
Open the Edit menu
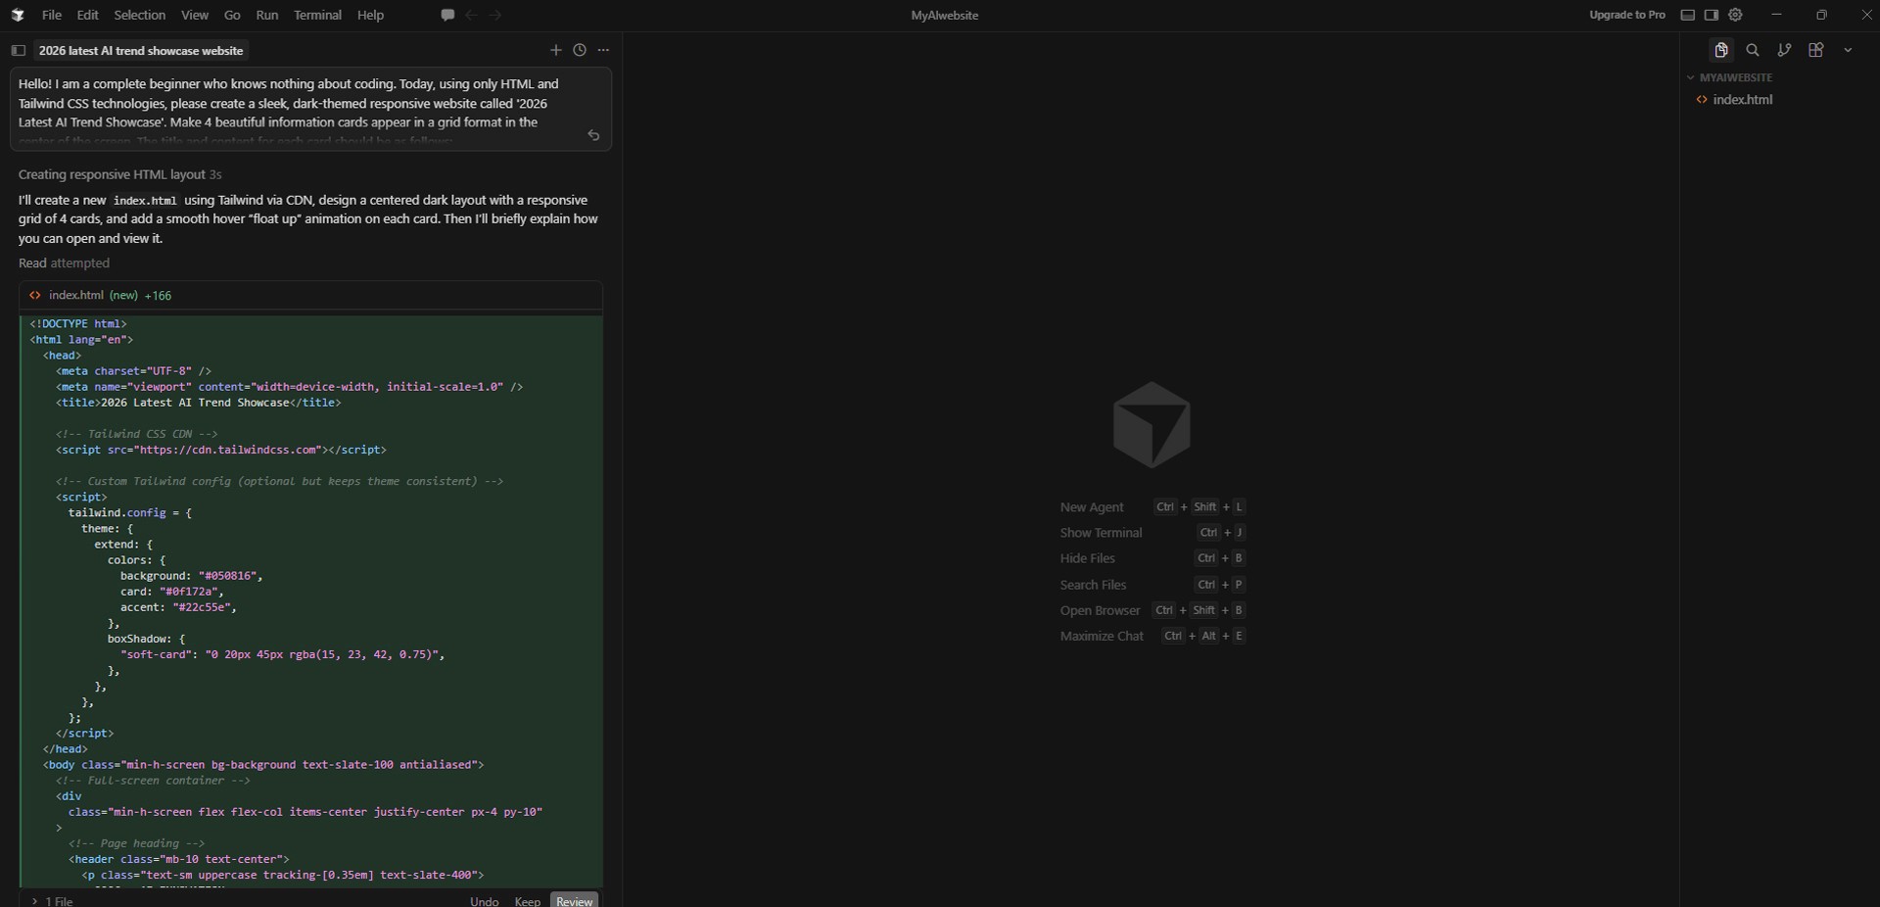click(88, 15)
